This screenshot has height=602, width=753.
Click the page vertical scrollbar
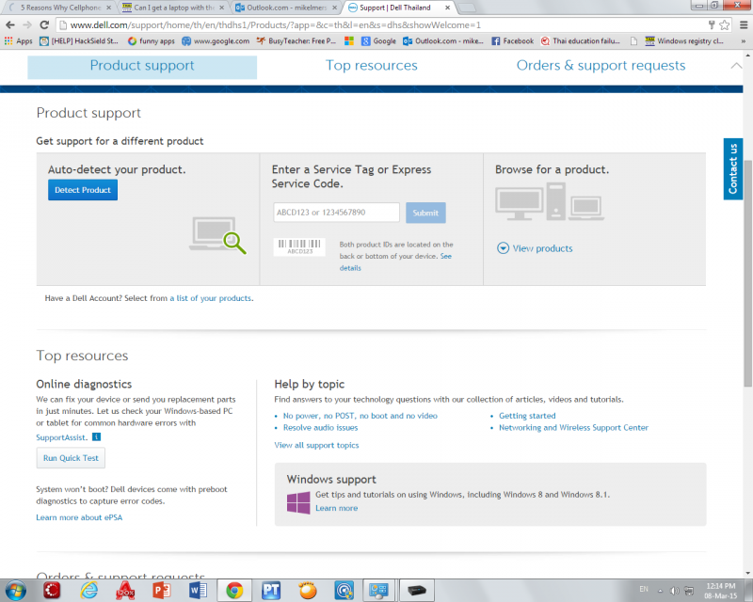[747, 272]
